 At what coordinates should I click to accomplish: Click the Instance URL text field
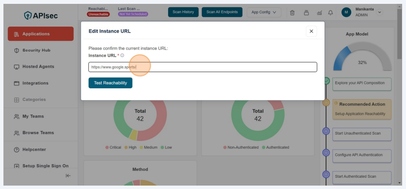point(203,67)
